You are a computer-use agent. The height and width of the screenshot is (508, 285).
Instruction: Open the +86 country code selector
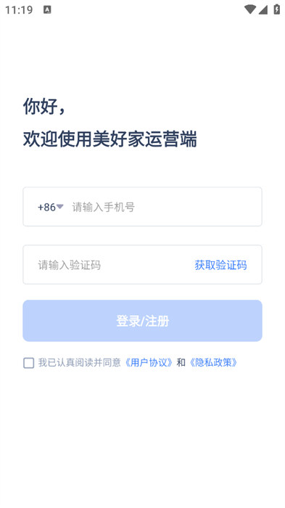coord(51,207)
